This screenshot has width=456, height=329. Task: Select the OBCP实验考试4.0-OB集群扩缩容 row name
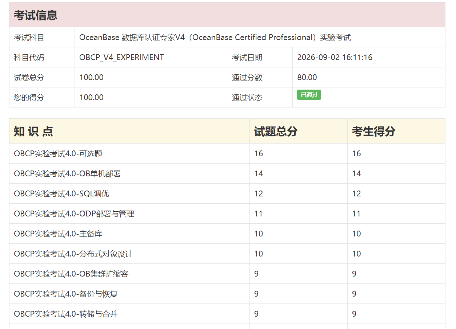point(71,274)
